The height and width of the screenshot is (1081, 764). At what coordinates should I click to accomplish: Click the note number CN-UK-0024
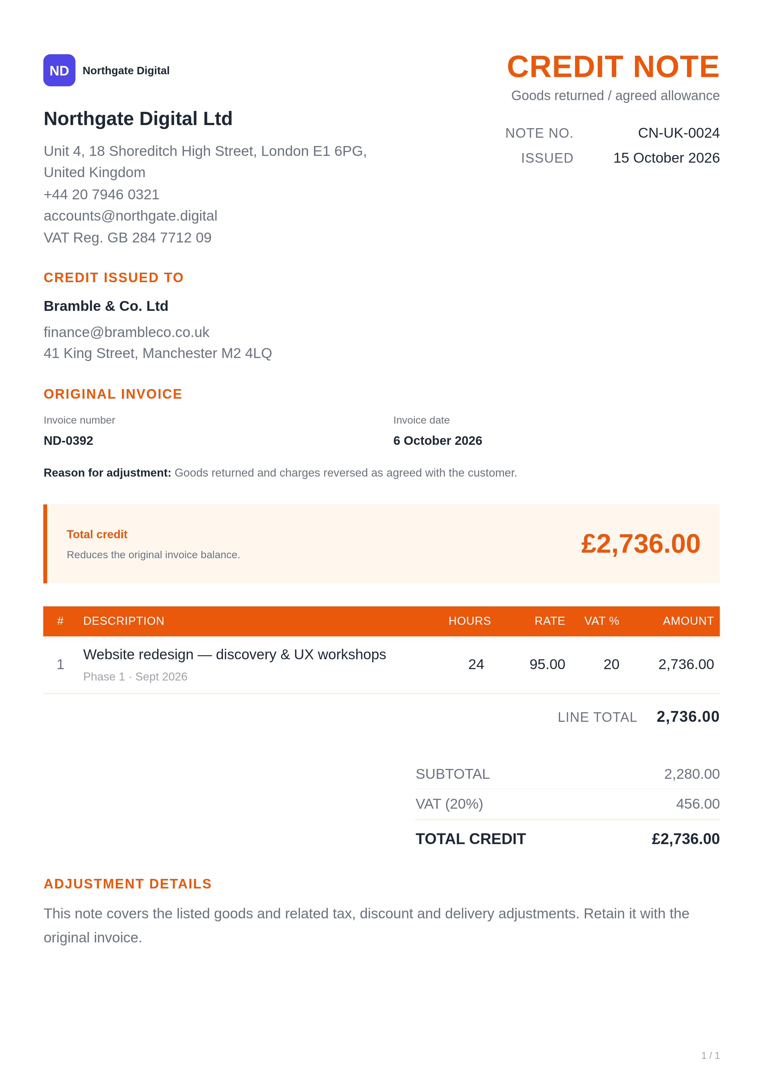click(678, 133)
